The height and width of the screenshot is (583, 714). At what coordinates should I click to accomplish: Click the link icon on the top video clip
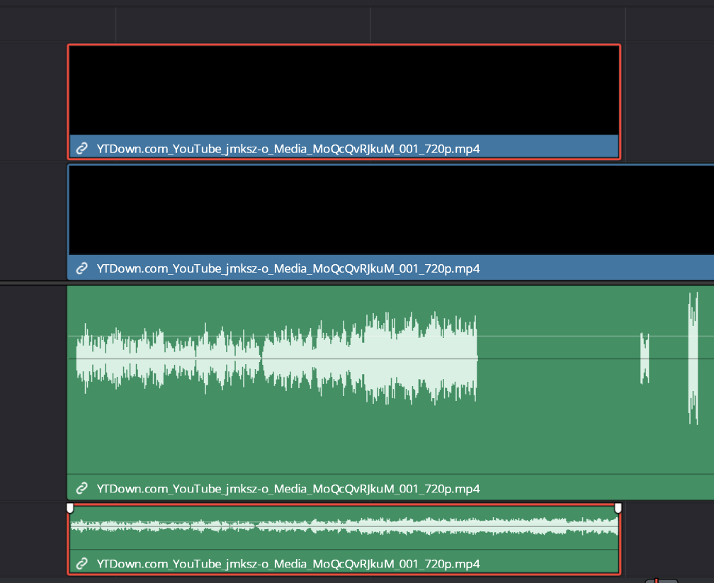coord(81,149)
